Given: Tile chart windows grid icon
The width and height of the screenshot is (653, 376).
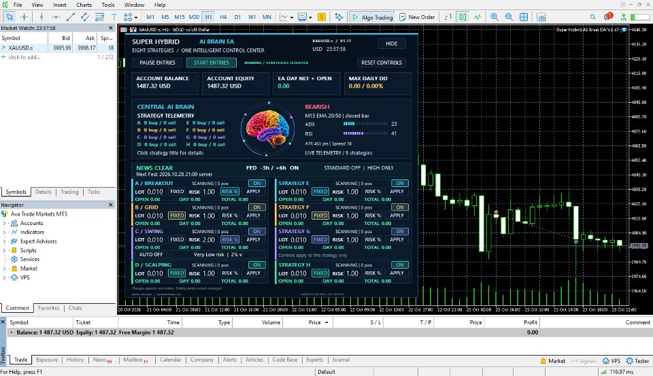Looking at the screenshot, I should tap(524, 17).
